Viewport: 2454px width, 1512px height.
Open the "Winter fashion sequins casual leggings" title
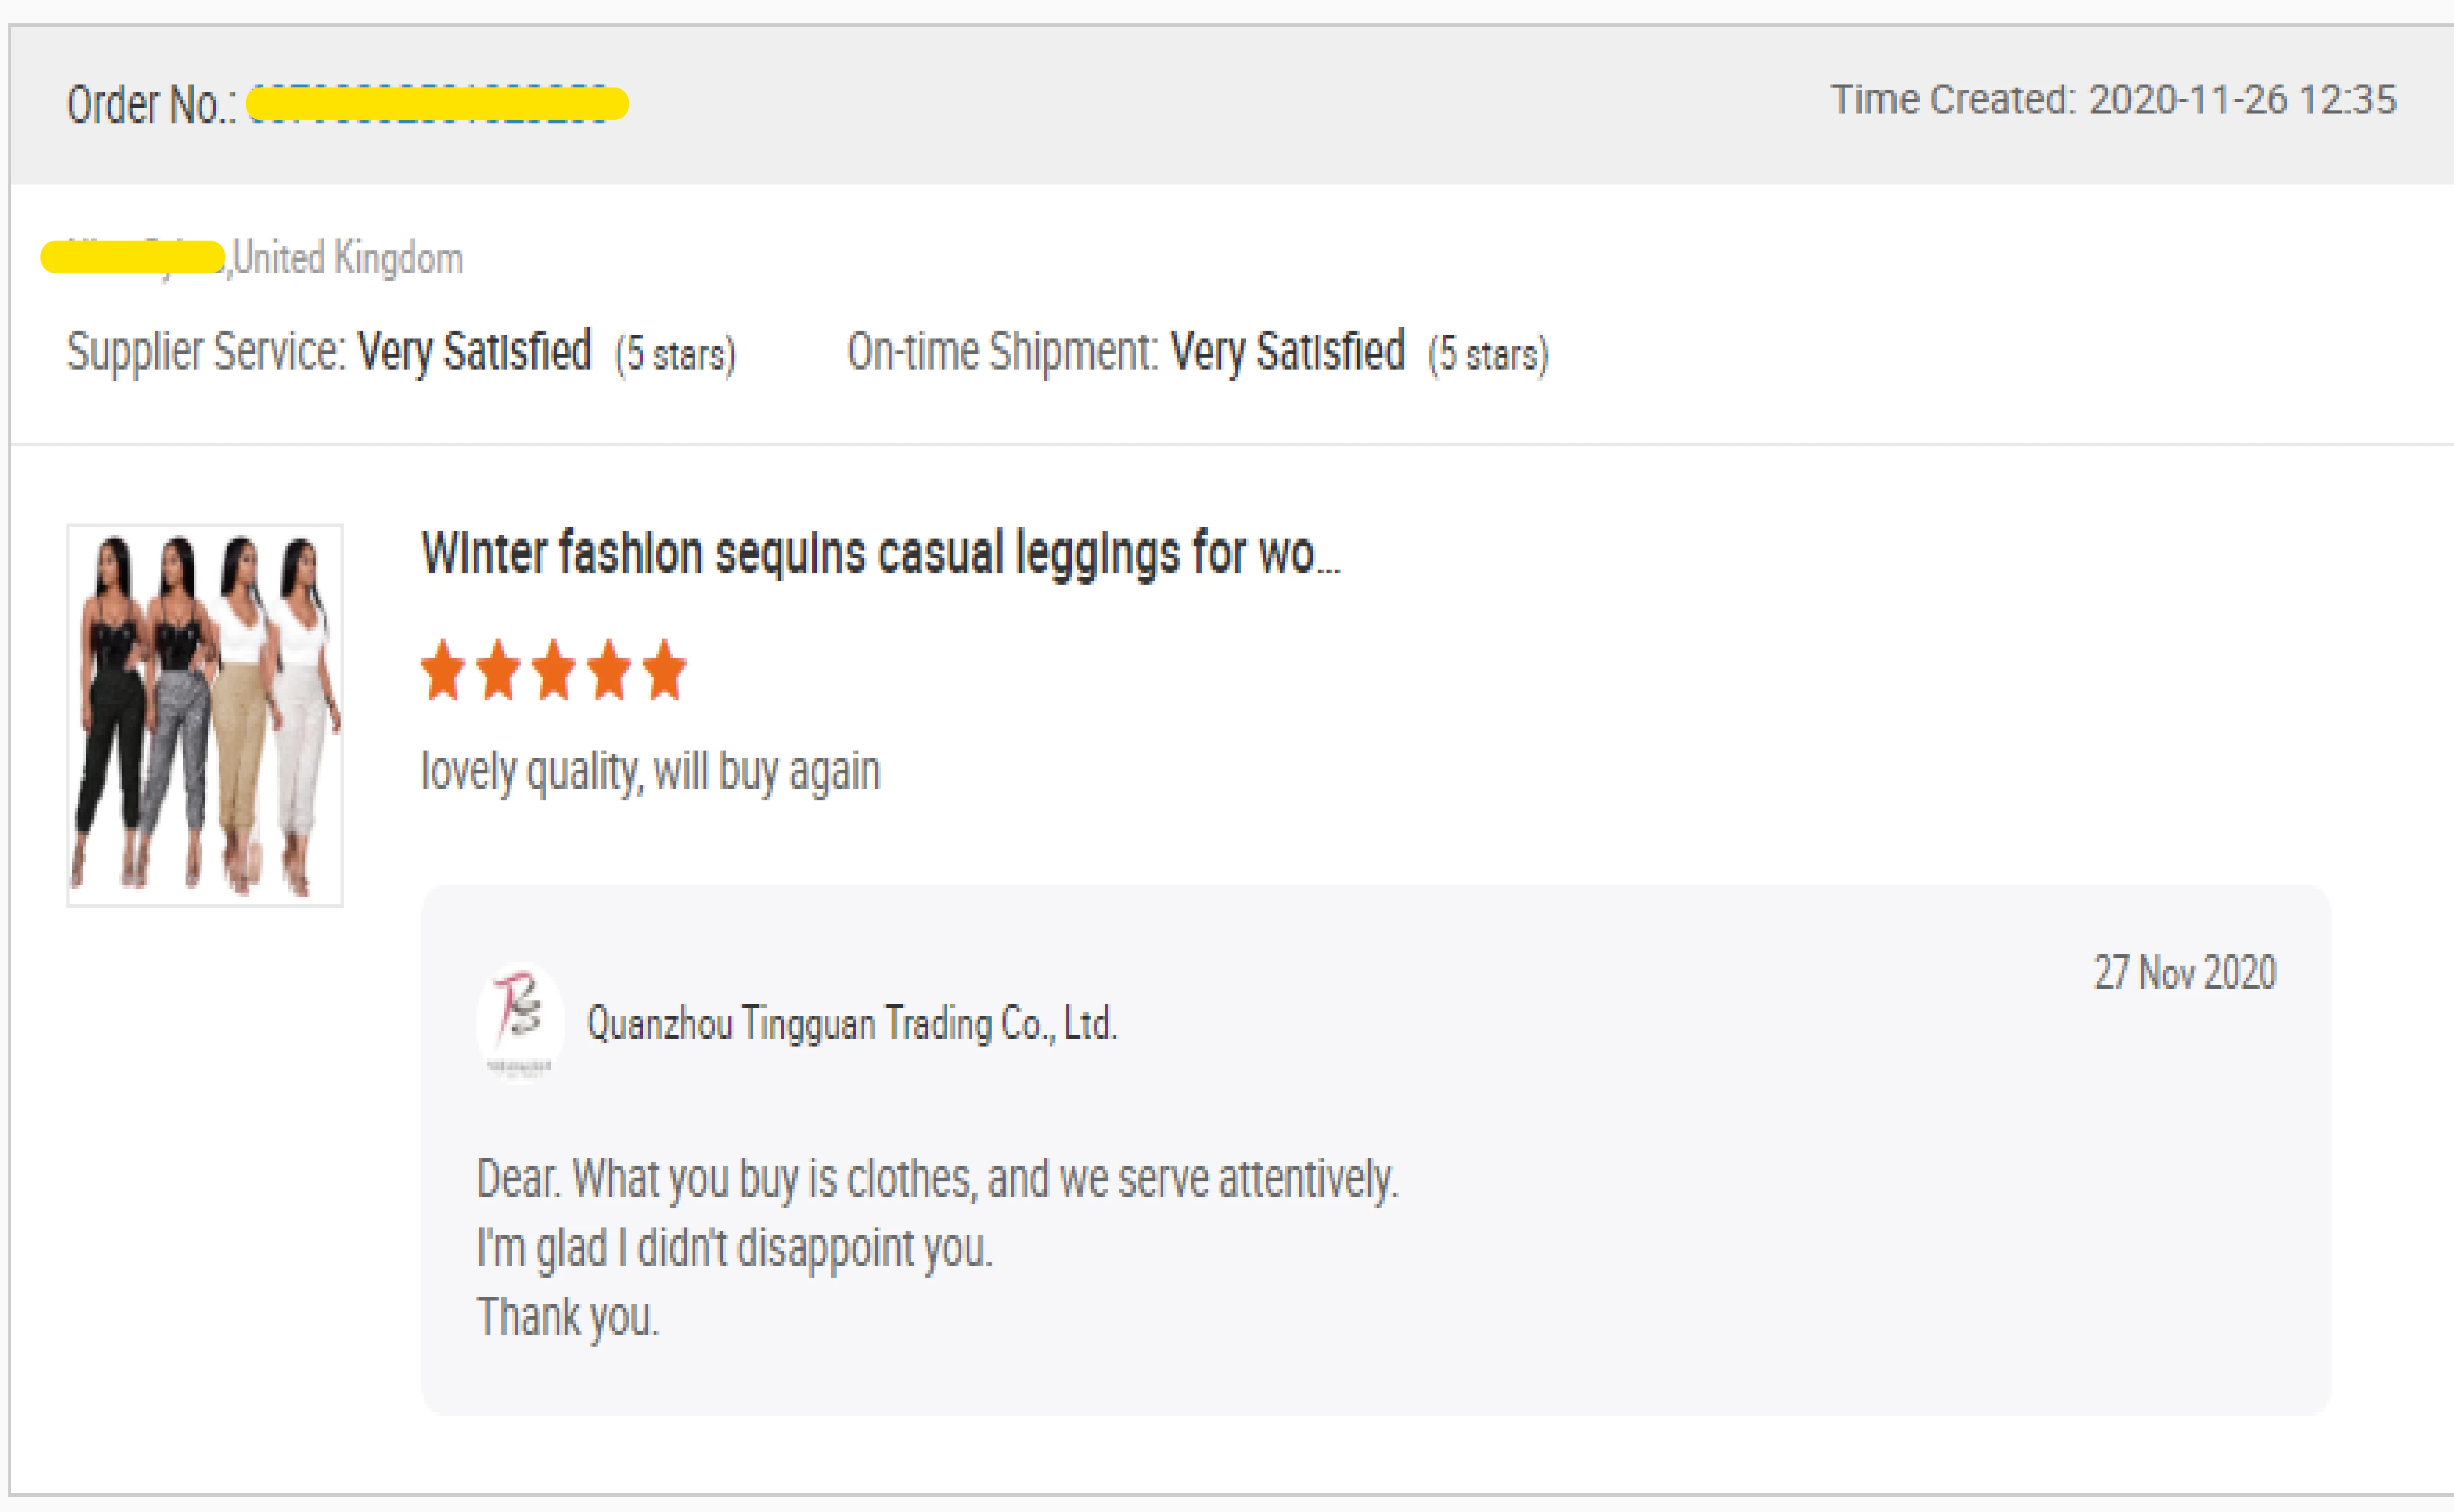point(880,554)
